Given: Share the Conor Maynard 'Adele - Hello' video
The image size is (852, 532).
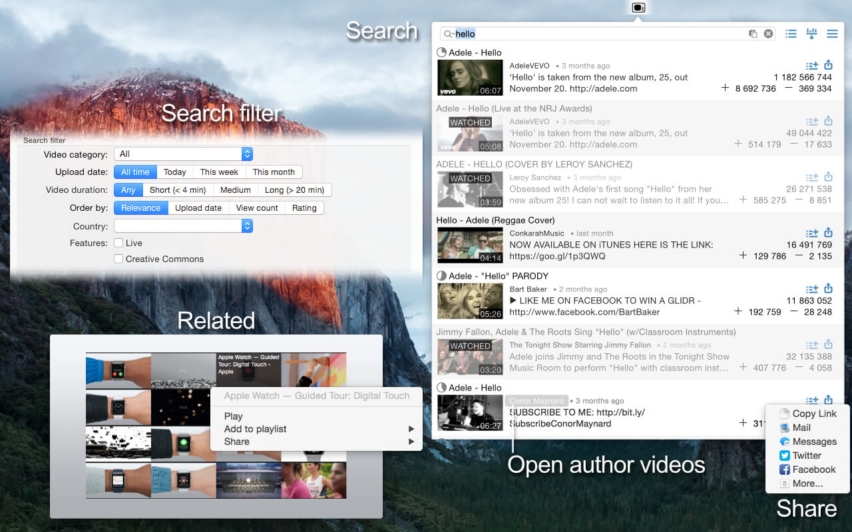Looking at the screenshot, I should pos(828,400).
